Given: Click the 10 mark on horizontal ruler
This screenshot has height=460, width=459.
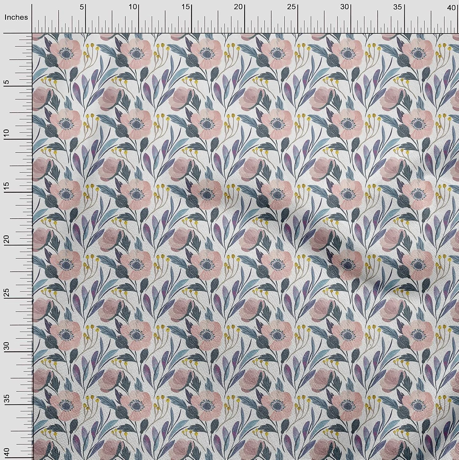Looking at the screenshot, I should click(134, 7).
